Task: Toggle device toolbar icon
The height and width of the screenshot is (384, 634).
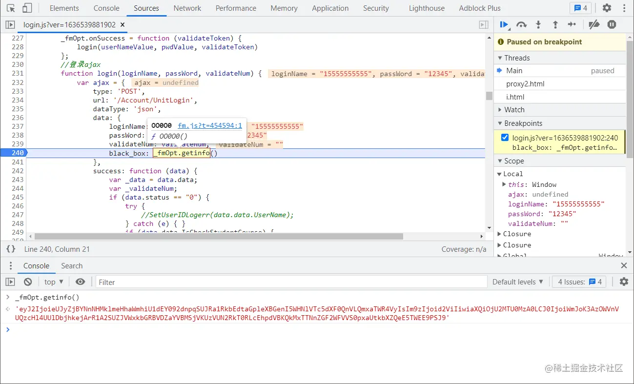Action: coord(27,8)
